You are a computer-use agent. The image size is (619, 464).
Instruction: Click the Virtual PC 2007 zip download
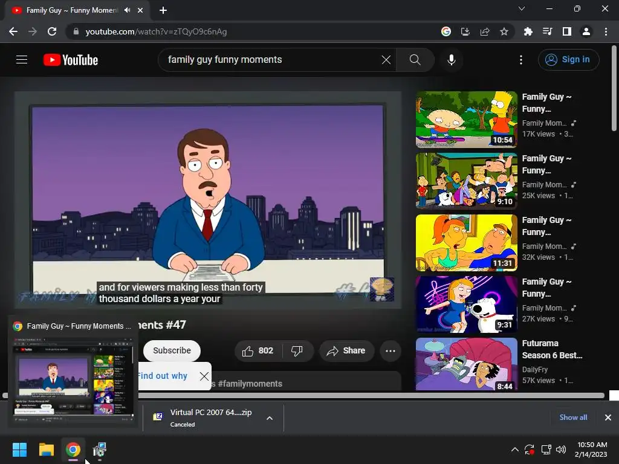pyautogui.click(x=211, y=418)
